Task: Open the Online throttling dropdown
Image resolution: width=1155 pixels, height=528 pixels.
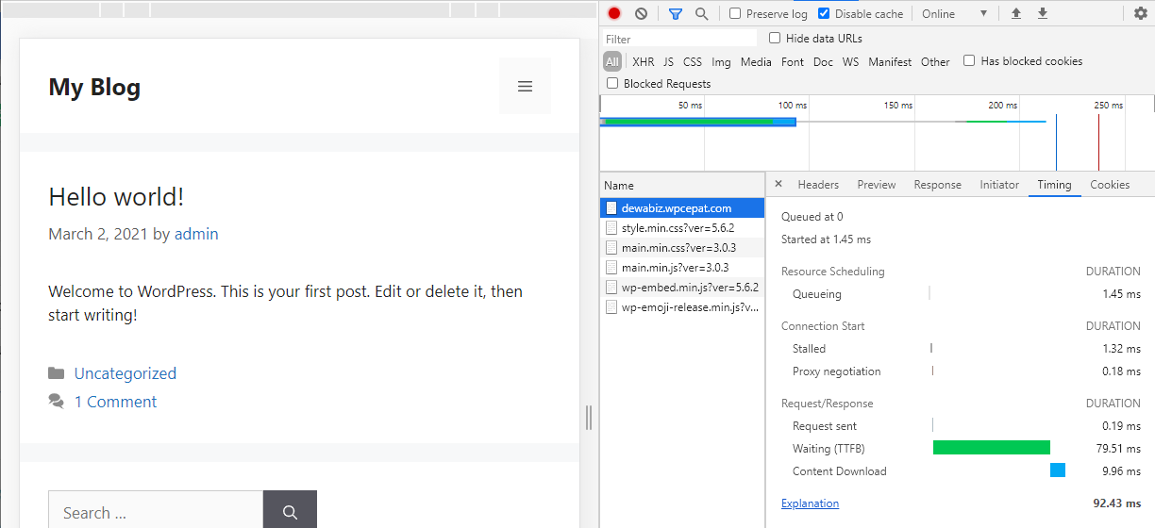Action: pyautogui.click(x=954, y=14)
